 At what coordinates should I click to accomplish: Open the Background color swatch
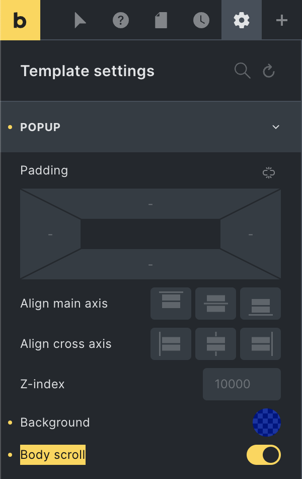coord(267,423)
